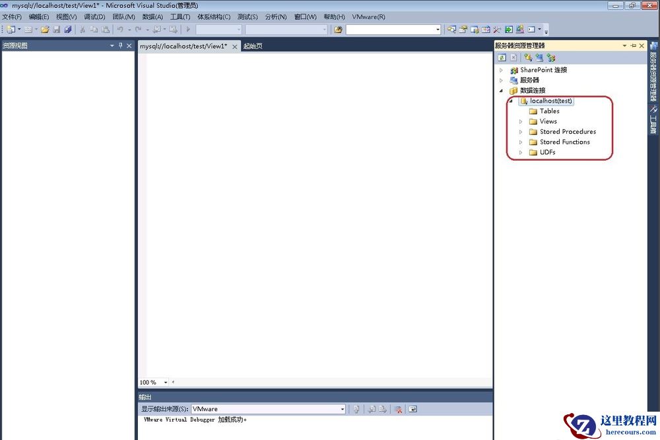Open the 100 % zoom dropdown
The image size is (660, 440).
coord(166,382)
